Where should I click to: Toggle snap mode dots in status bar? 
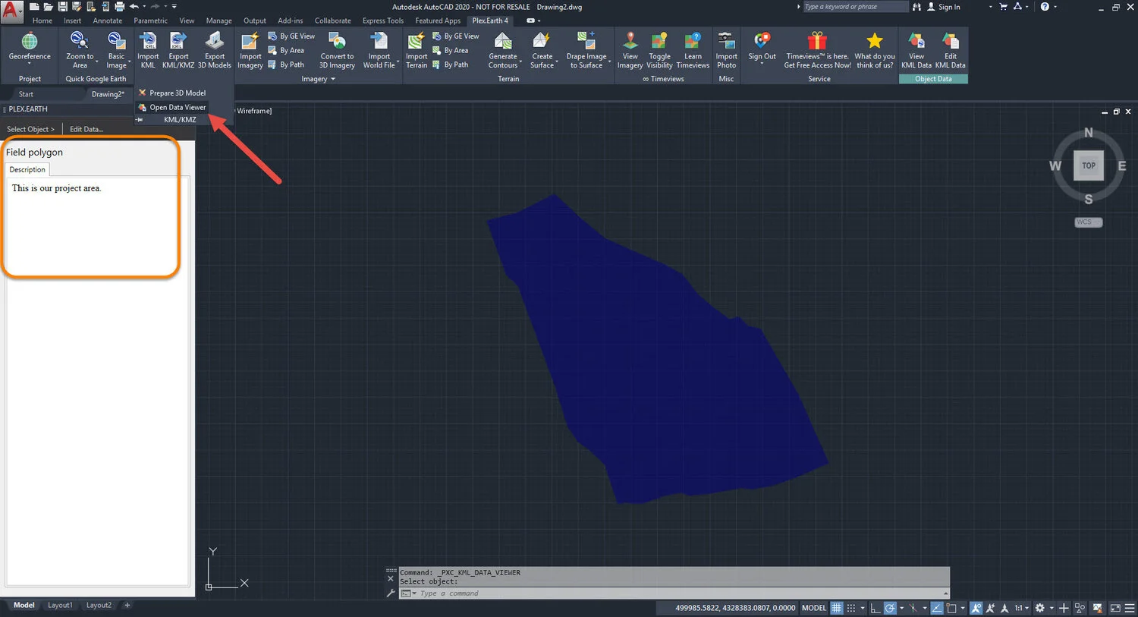pos(851,608)
